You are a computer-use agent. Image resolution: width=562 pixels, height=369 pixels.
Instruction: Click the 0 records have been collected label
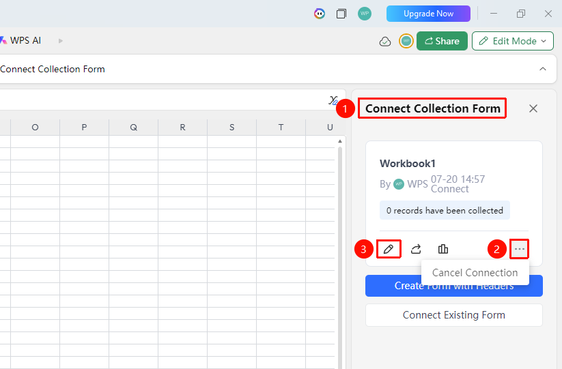coord(445,211)
